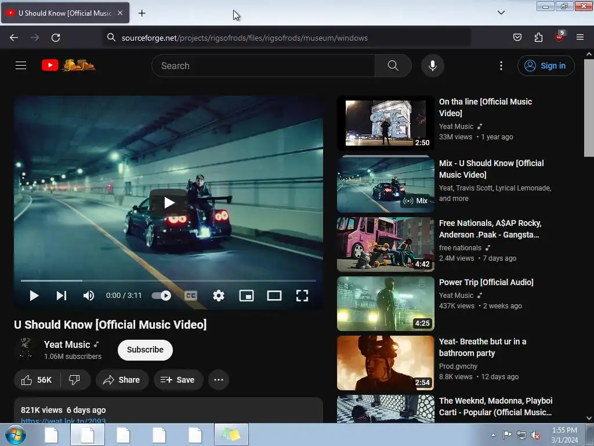Open the taskbar clock showing 1:55 PM

[564, 435]
